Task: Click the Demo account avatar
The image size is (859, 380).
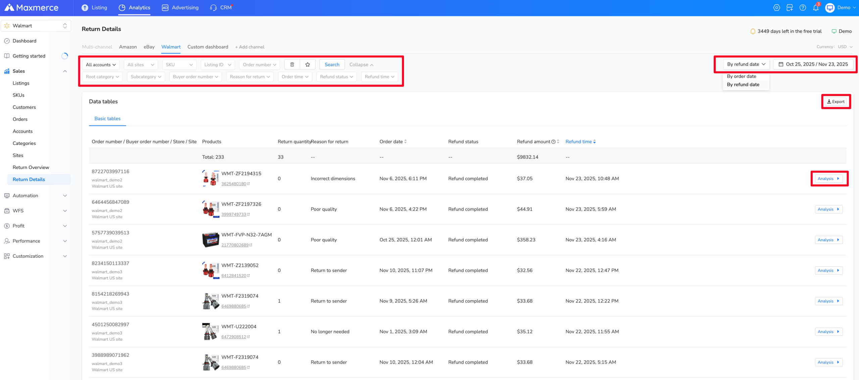Action: (830, 8)
